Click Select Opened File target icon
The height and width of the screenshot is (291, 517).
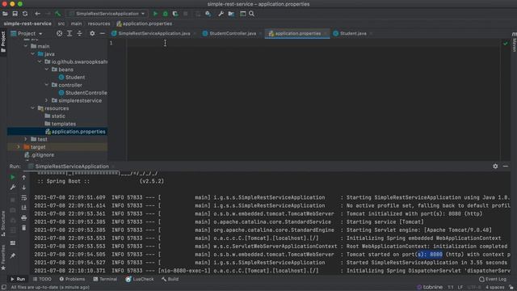click(x=59, y=33)
